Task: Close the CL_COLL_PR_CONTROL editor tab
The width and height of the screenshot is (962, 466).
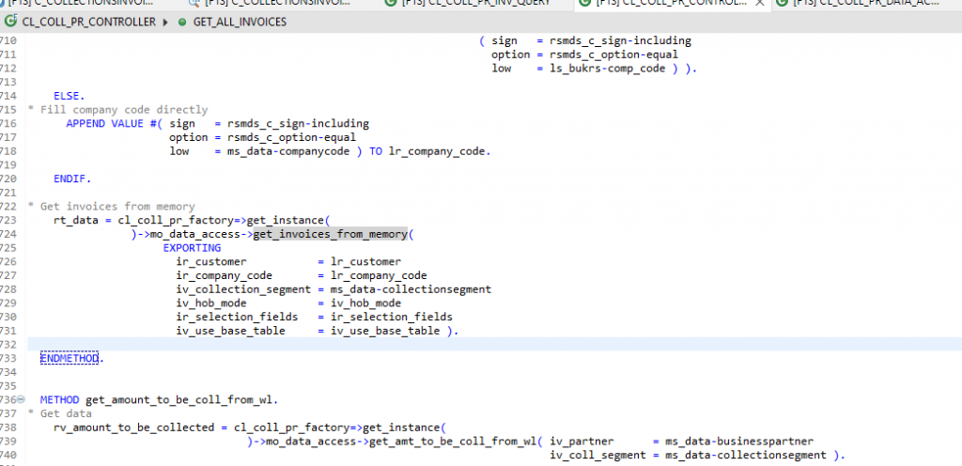Action: click(x=761, y=3)
